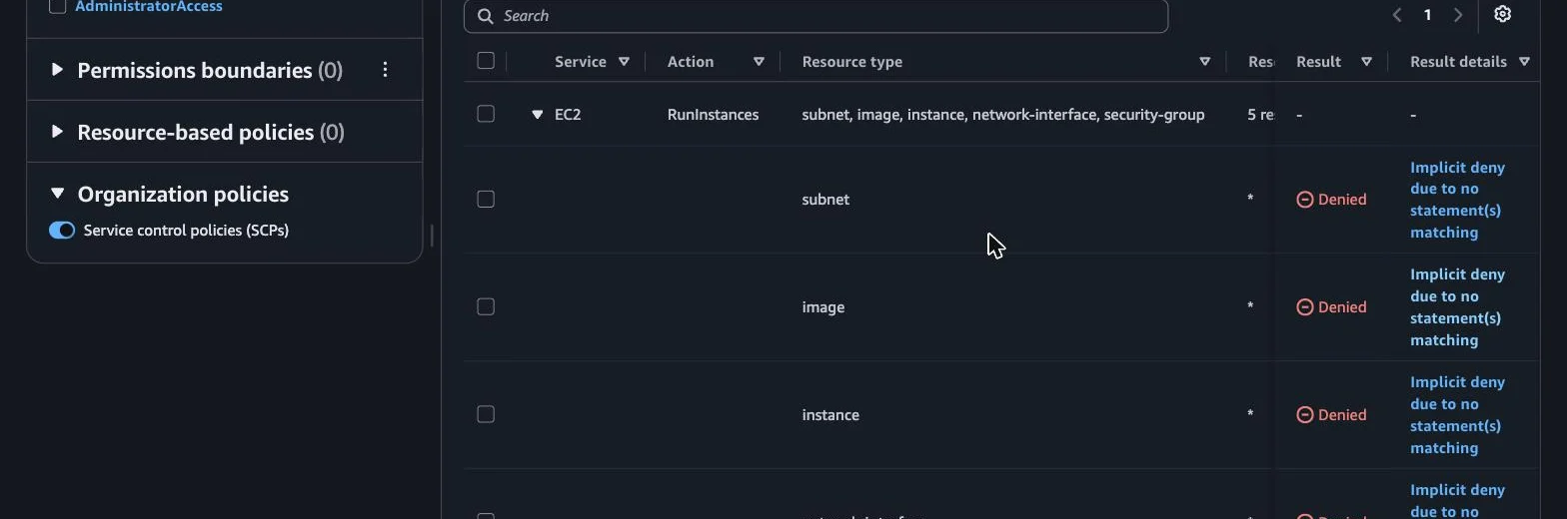
Task: Click page number 1 in pagination
Action: coord(1427,15)
